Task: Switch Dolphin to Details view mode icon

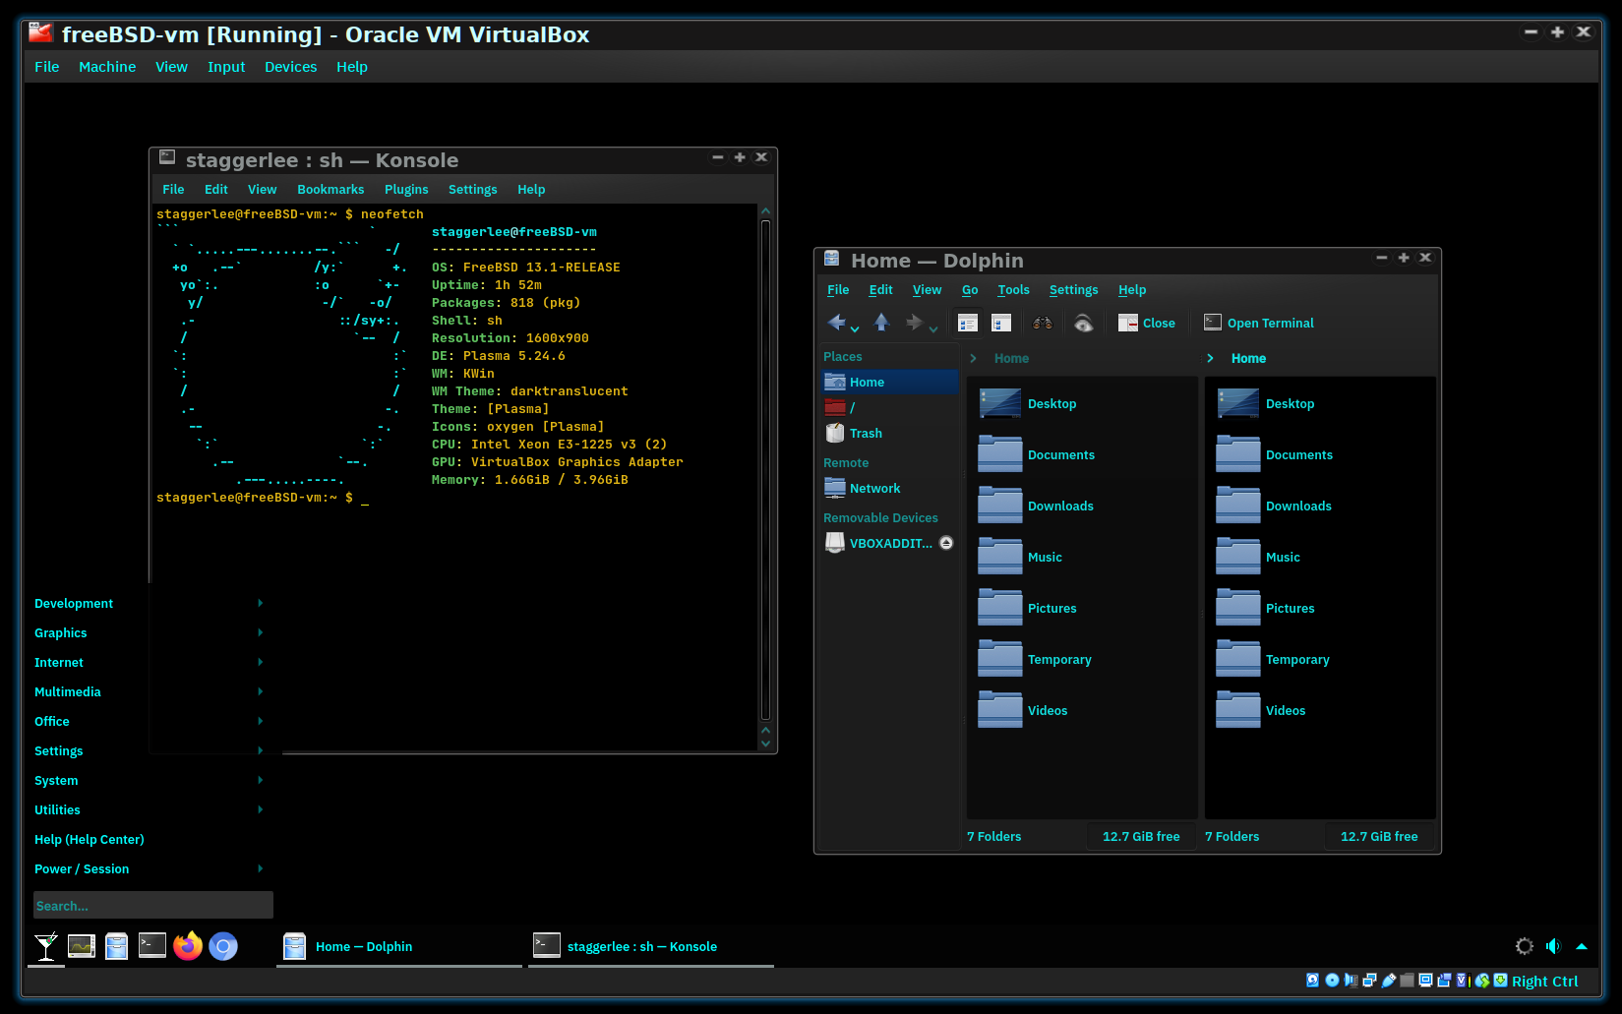Action: [x=968, y=323]
